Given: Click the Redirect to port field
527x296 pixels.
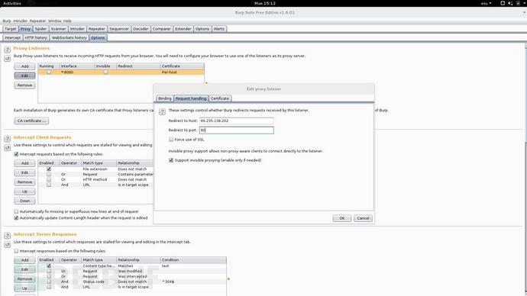Looking at the screenshot, I should click(236, 130).
